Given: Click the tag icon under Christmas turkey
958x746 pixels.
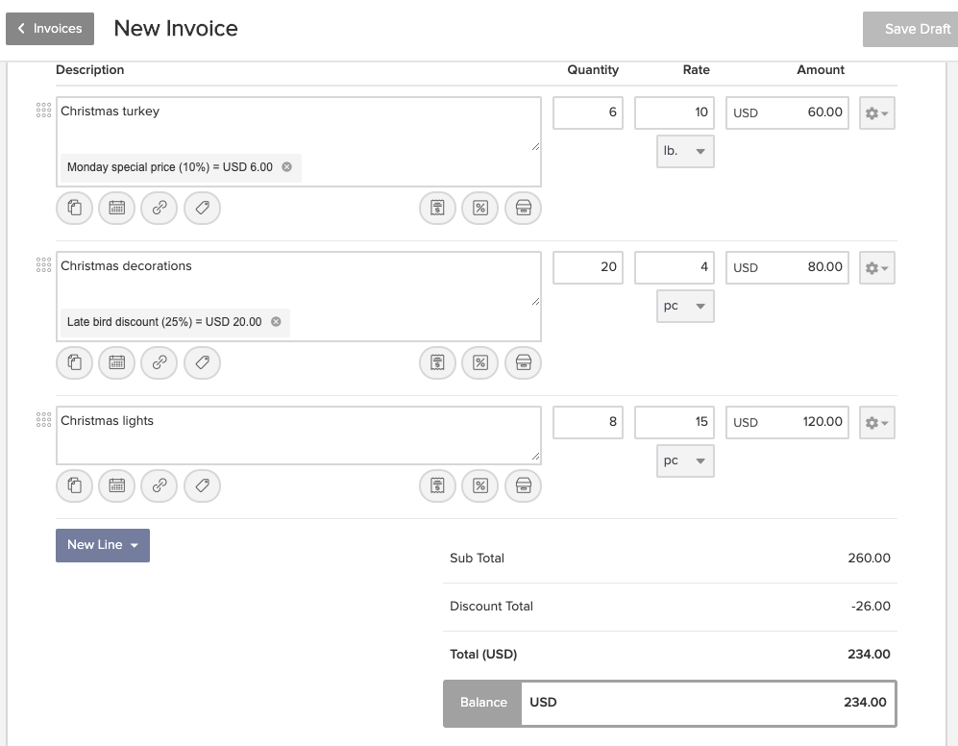Looking at the screenshot, I should coord(202,208).
